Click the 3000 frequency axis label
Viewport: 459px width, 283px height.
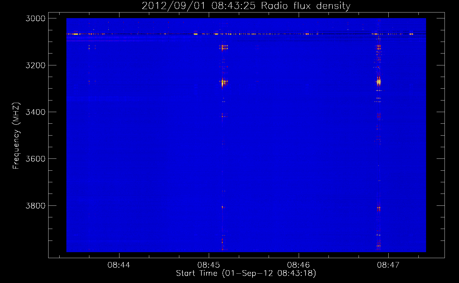[35, 18]
